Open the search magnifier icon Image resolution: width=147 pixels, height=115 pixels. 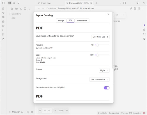[x=14, y=3]
